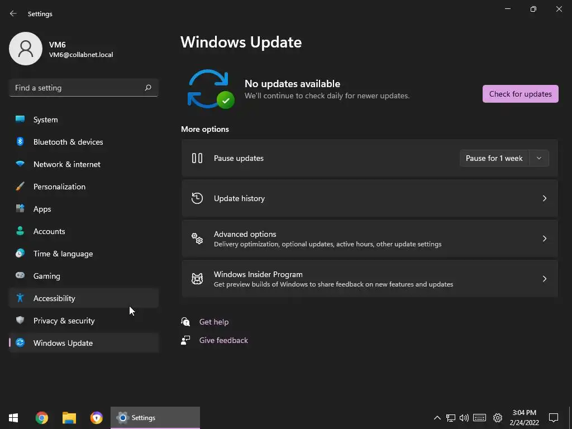
Task: Click the Time & language clock icon
Action: pos(20,253)
